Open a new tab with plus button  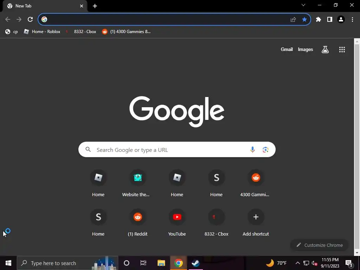coord(95,6)
